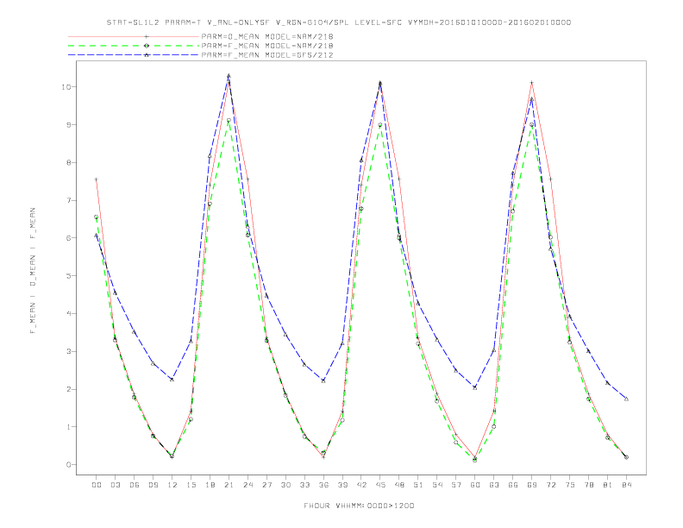This screenshot has height=528, width=683.
Task: Click the green circle data marker at hour 00
Action: (97, 217)
